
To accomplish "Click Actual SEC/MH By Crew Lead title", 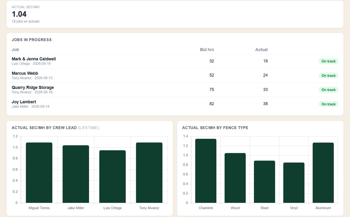I will [55, 128].
